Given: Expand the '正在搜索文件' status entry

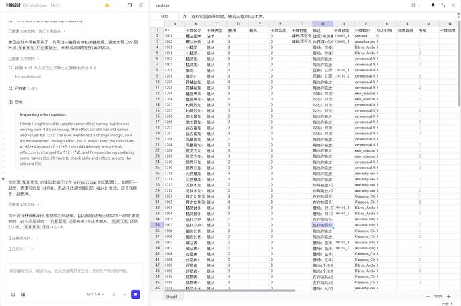Looking at the screenshot, I should (x=23, y=238).
